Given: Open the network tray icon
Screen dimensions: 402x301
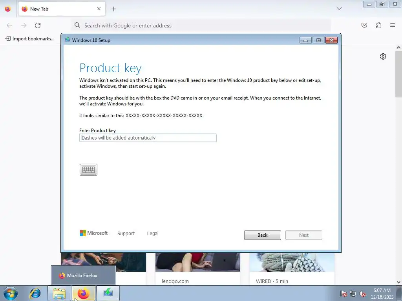Looking at the screenshot, I should tap(353, 294).
